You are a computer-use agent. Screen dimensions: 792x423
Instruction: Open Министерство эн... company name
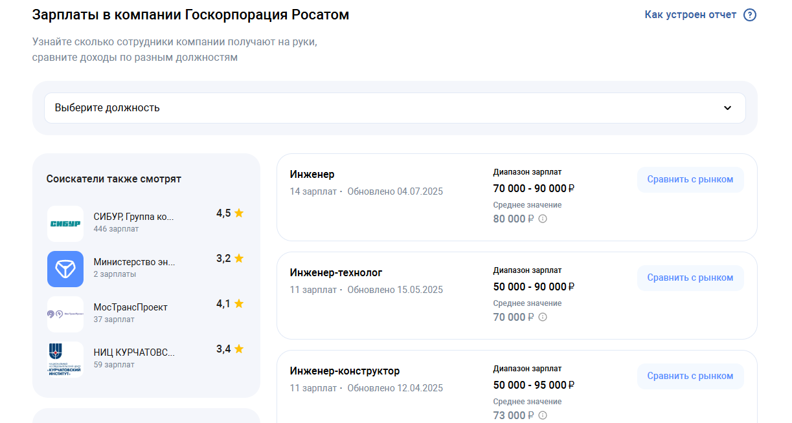click(134, 262)
